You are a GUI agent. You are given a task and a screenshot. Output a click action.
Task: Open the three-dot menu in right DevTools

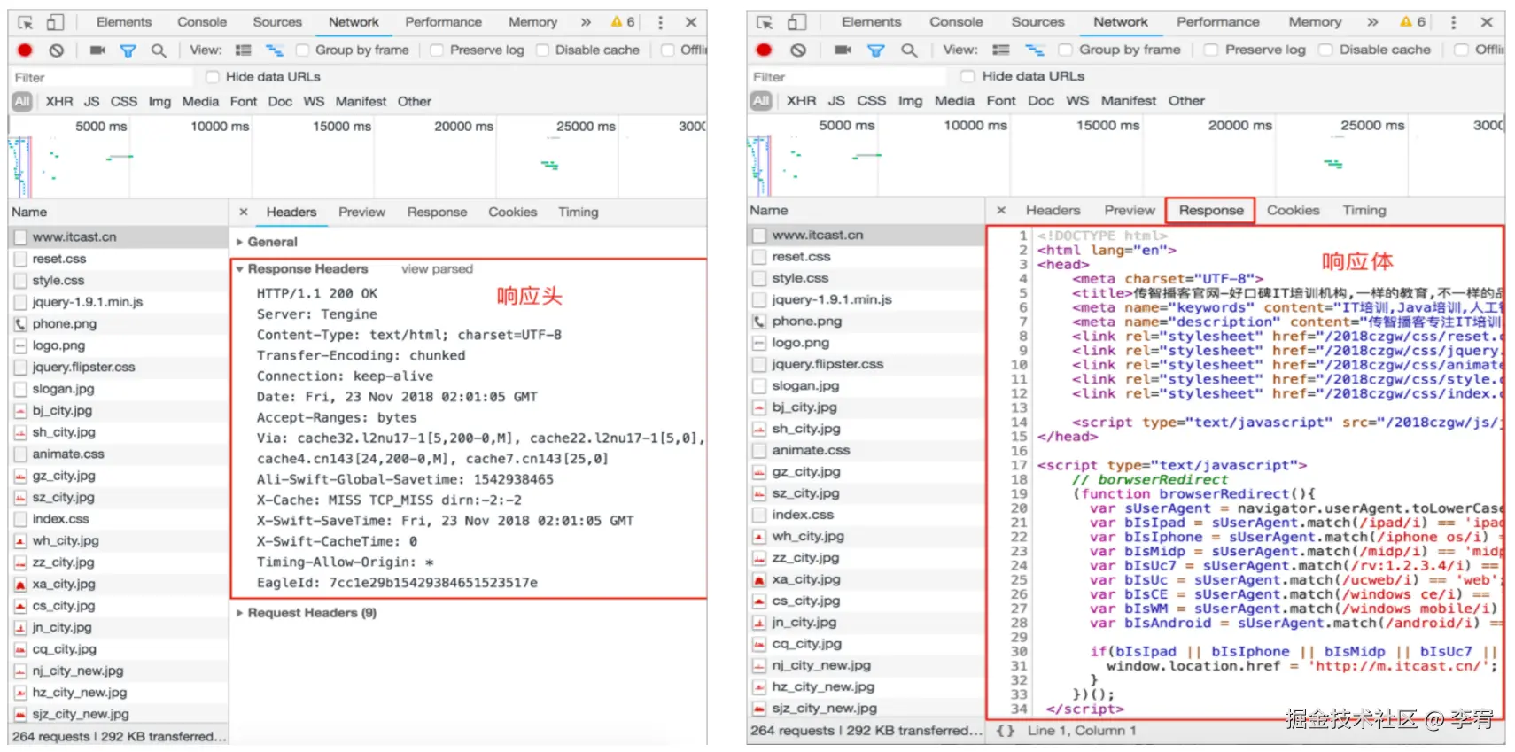tap(1453, 22)
